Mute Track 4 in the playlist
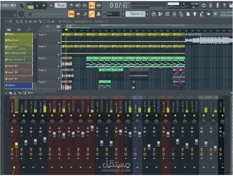 click(x=59, y=78)
